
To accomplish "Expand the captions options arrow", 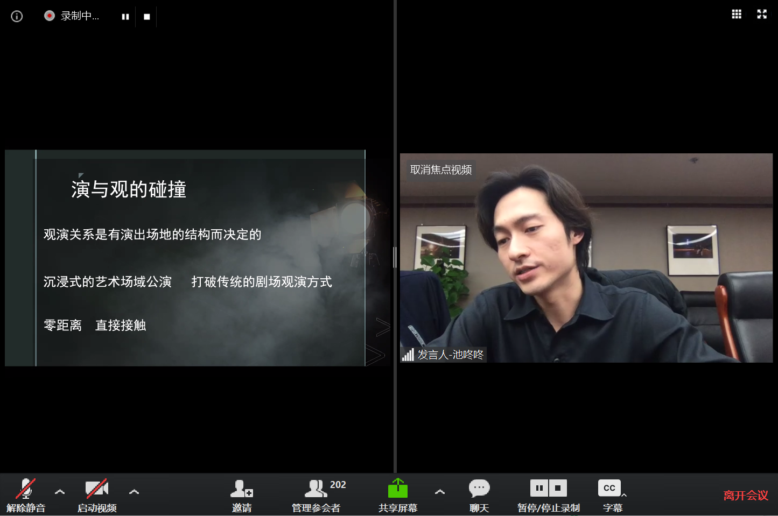I will click(x=624, y=495).
